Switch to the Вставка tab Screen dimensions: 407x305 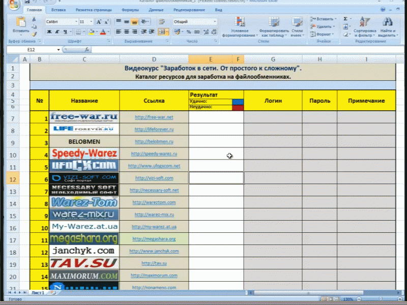coord(58,10)
